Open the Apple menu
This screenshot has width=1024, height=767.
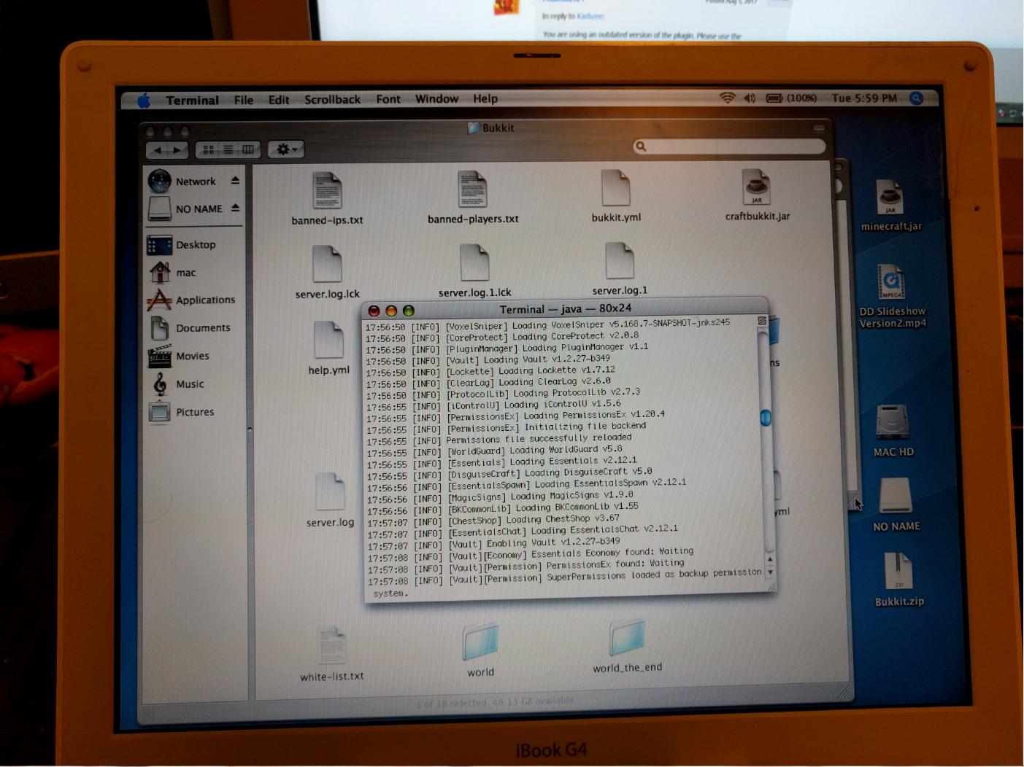coord(144,100)
